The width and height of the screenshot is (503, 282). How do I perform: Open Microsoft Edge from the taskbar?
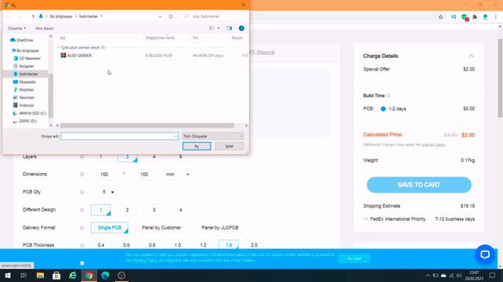[105, 275]
